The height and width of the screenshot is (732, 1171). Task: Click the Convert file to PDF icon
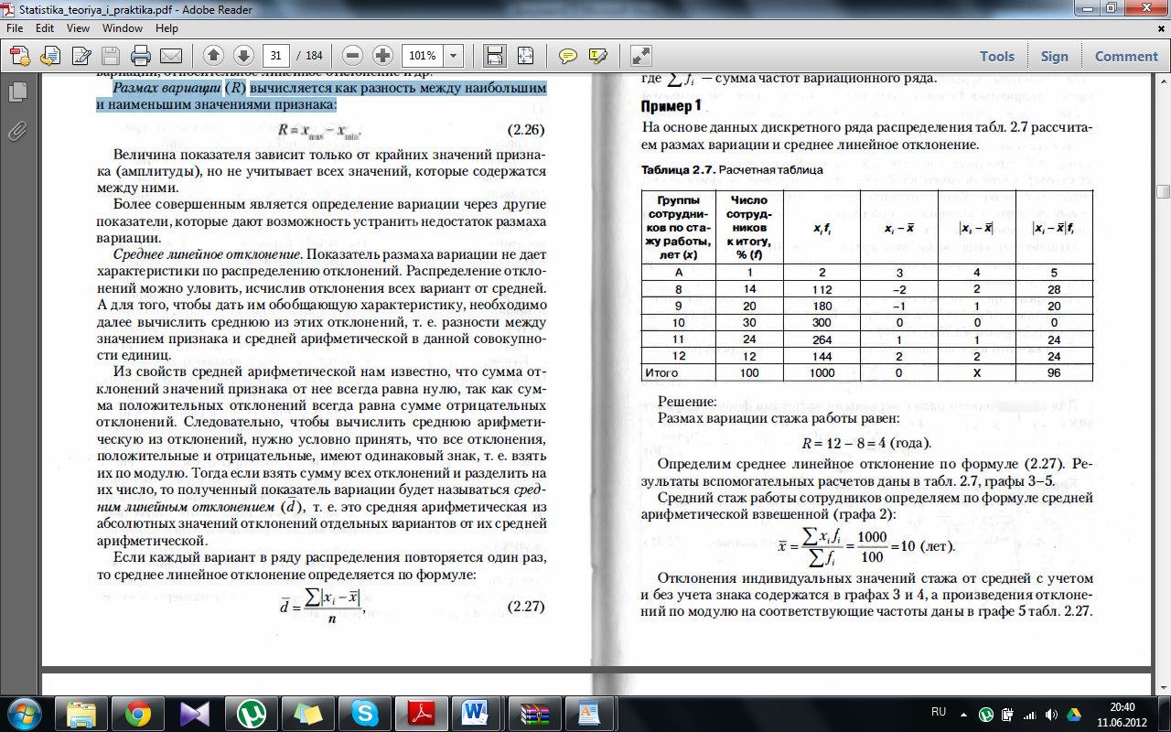point(50,56)
